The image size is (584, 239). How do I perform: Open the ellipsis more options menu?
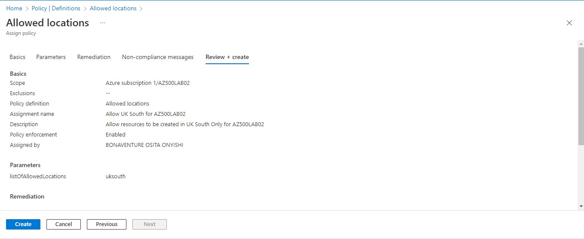click(103, 23)
